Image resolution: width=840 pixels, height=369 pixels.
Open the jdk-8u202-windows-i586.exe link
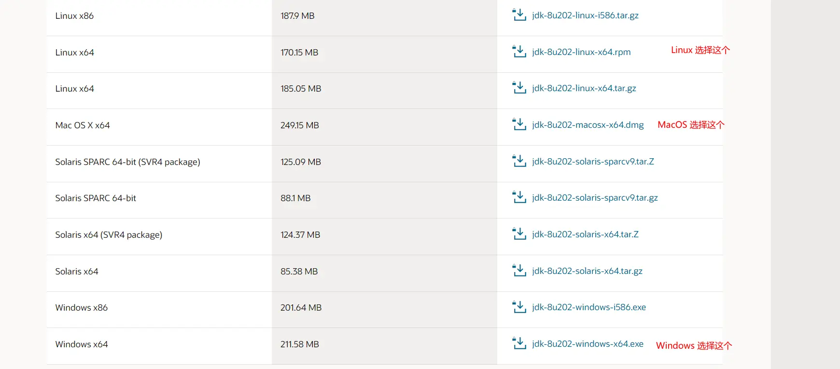[589, 307]
